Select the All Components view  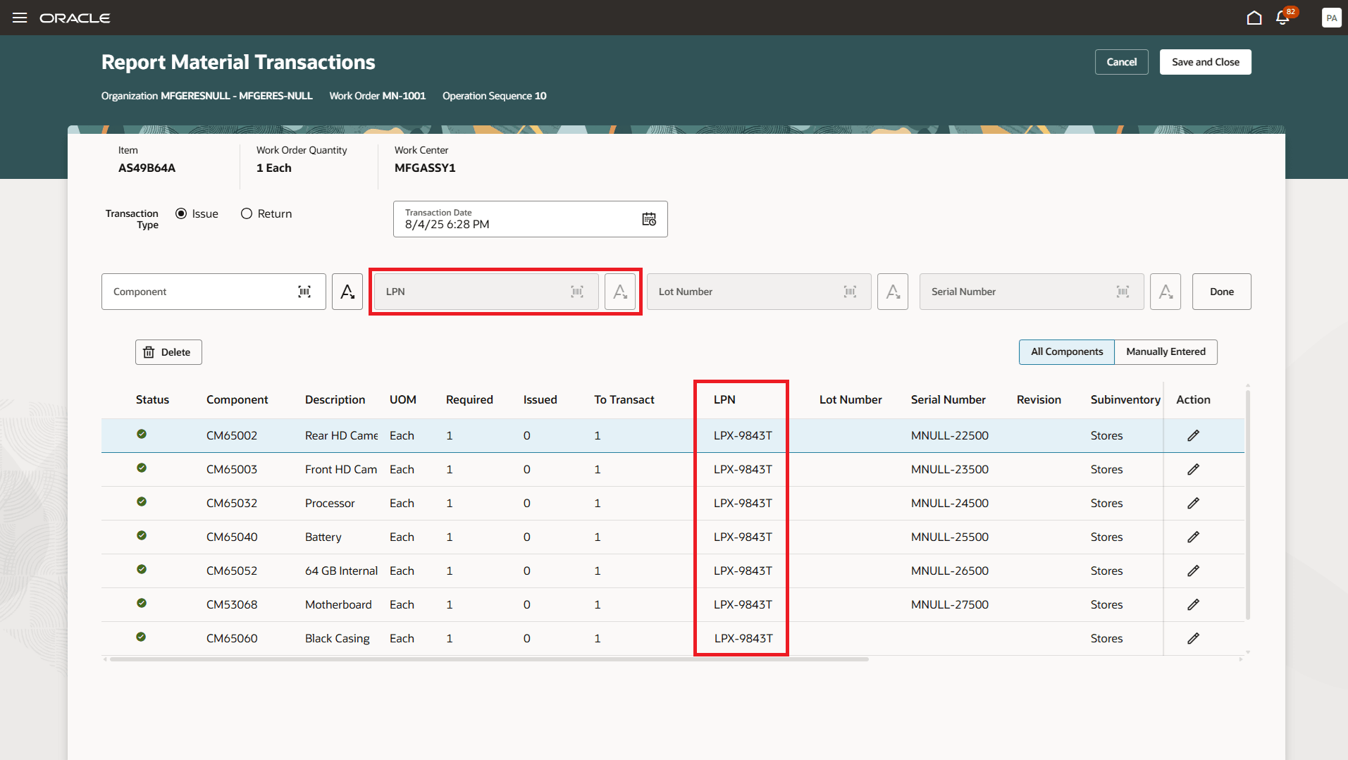[1066, 351]
